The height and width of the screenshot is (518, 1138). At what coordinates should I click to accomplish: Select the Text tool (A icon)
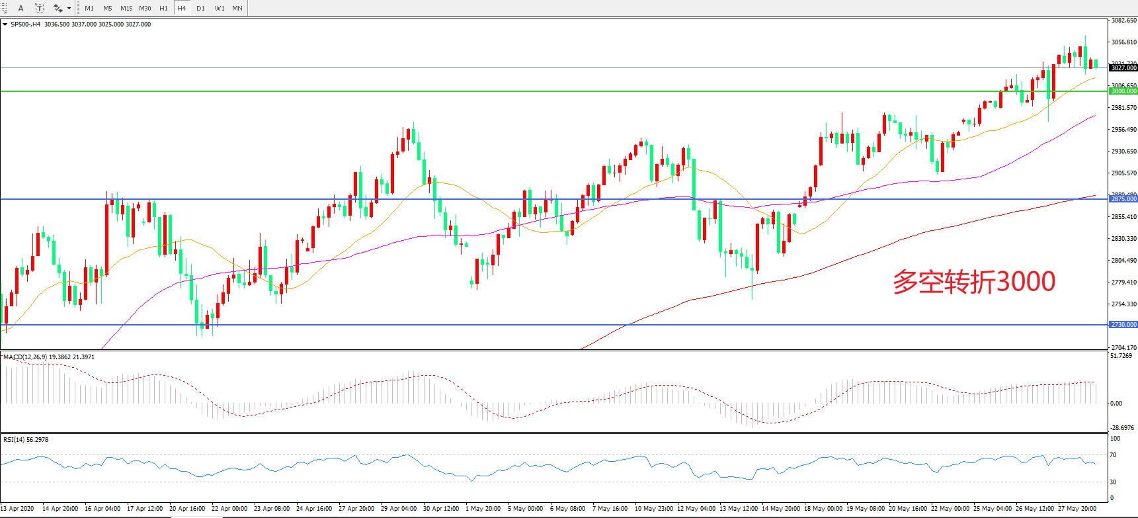(x=20, y=8)
